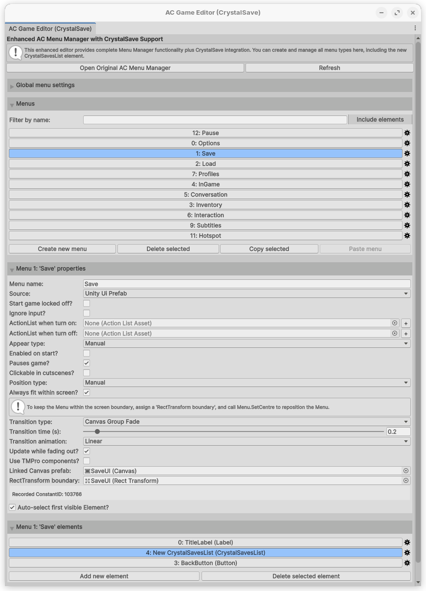Toggle Auto-select first visible Element checkbox
Screen dimensions: 426x591
12,507
